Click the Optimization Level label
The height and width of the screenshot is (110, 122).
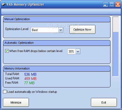(x=17, y=29)
